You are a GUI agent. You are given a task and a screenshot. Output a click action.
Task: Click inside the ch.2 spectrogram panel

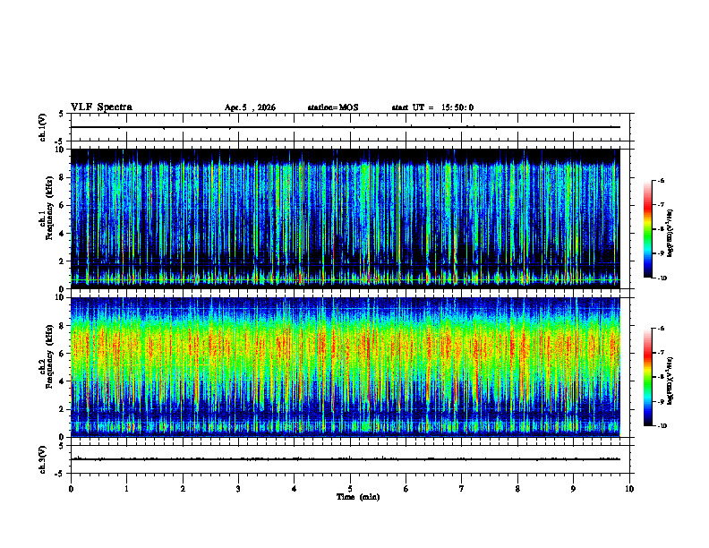345,367
